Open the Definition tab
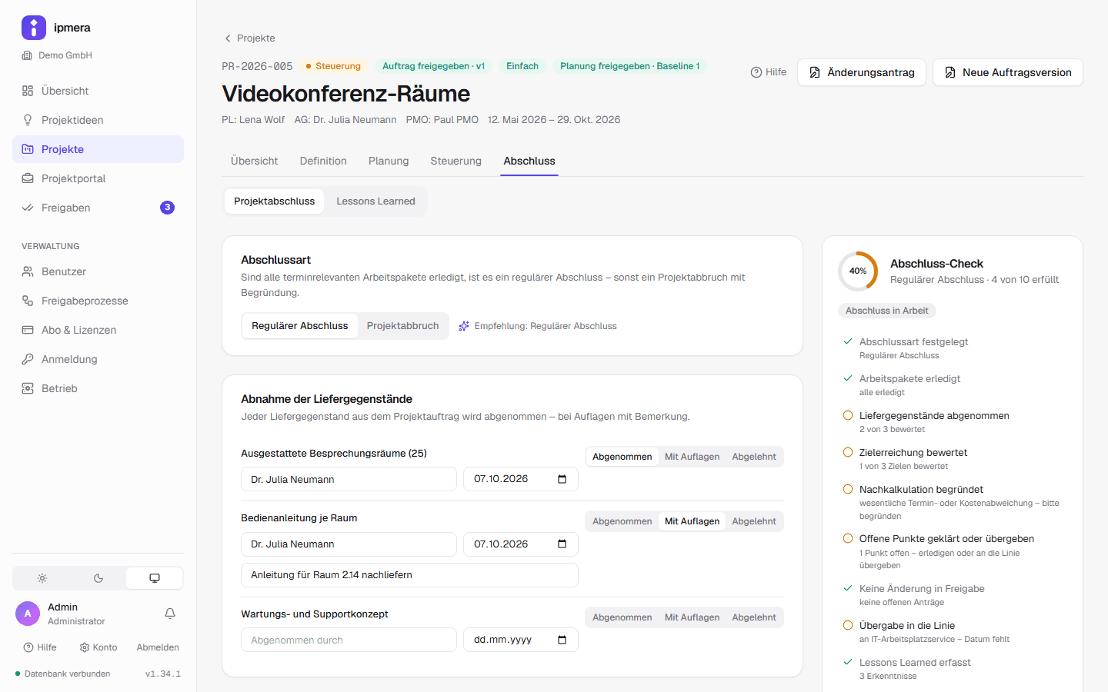 [x=323, y=161]
